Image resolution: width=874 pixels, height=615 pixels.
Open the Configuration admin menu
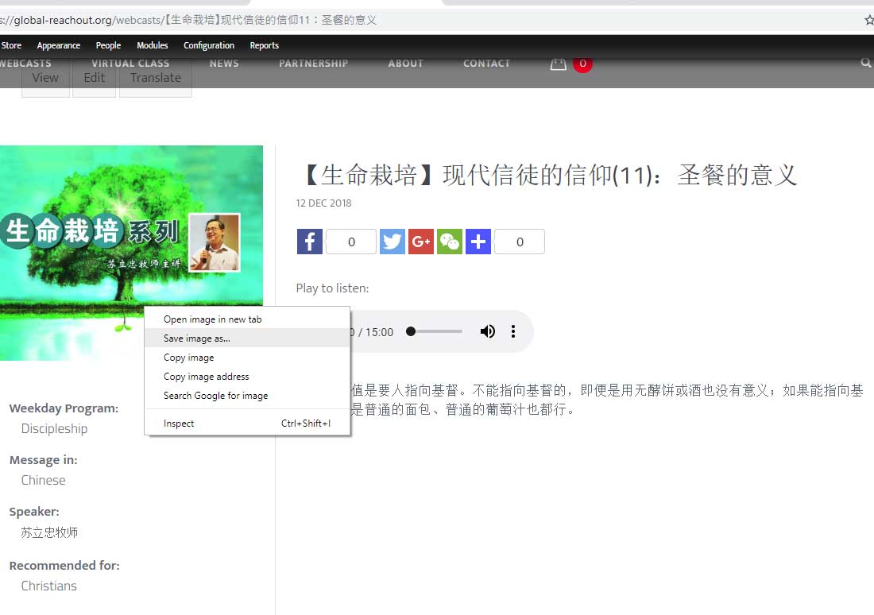pos(208,45)
